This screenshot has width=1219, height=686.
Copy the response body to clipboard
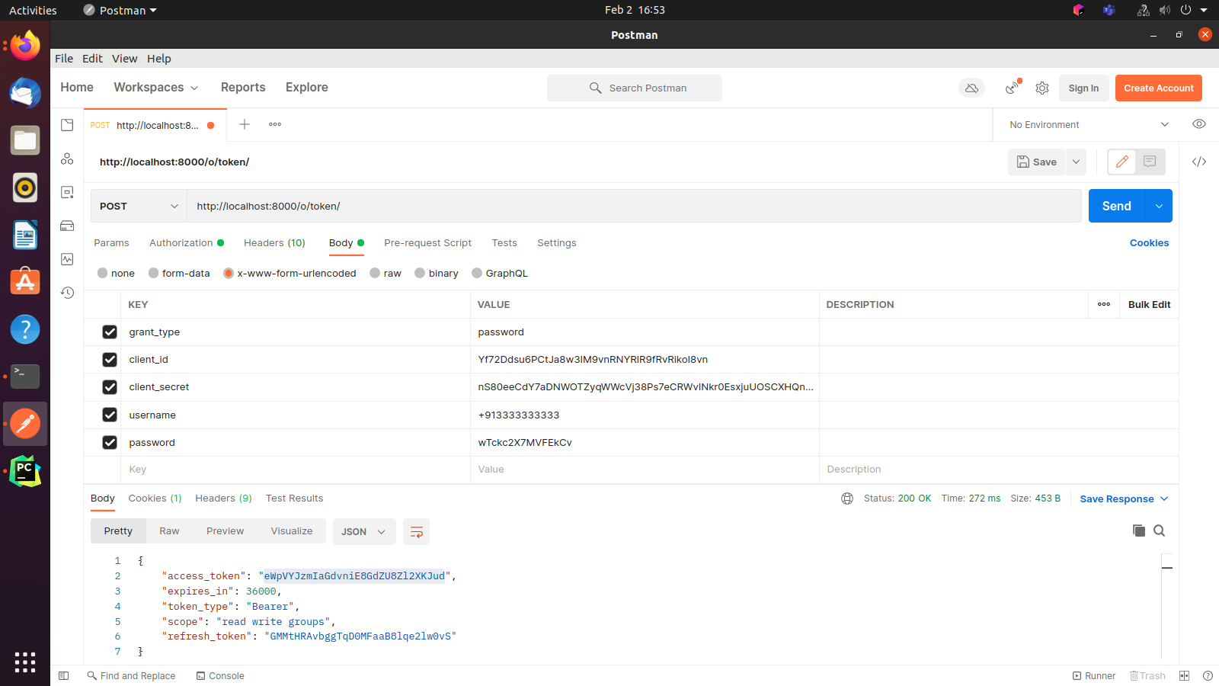pyautogui.click(x=1139, y=531)
